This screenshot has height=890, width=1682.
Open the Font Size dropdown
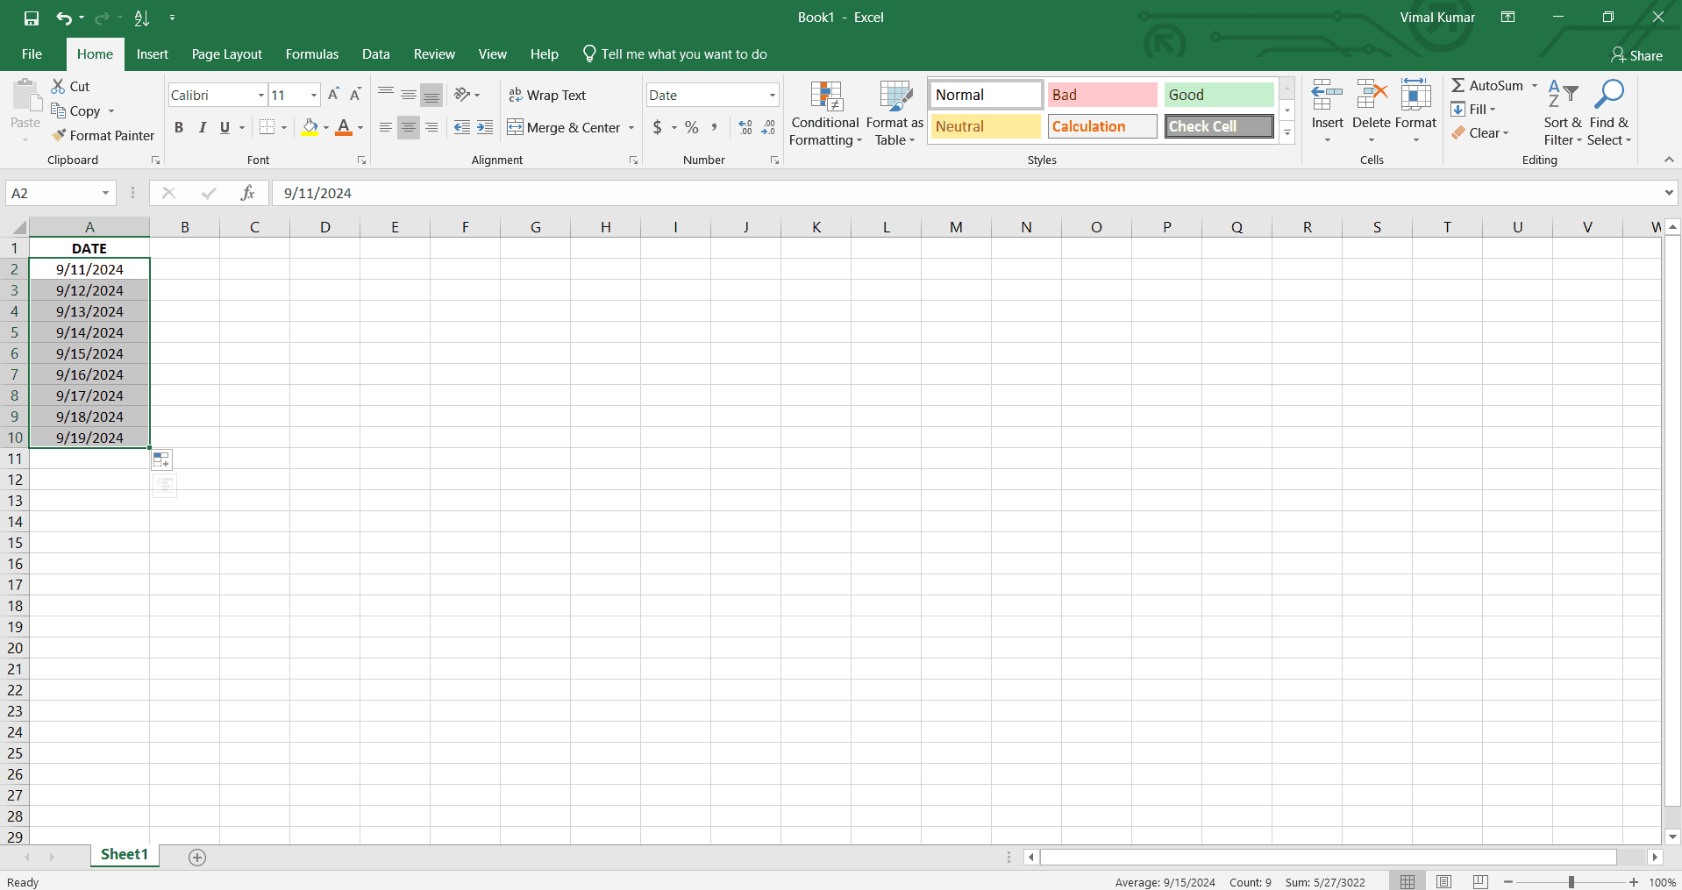[311, 95]
